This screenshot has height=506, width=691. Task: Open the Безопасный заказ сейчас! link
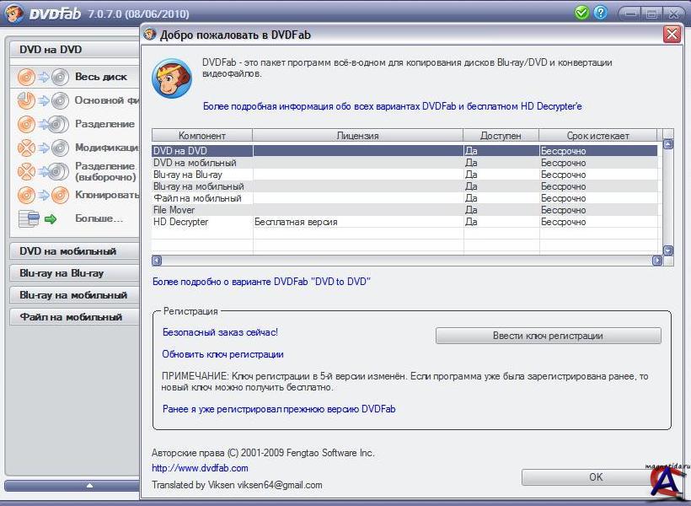(220, 333)
